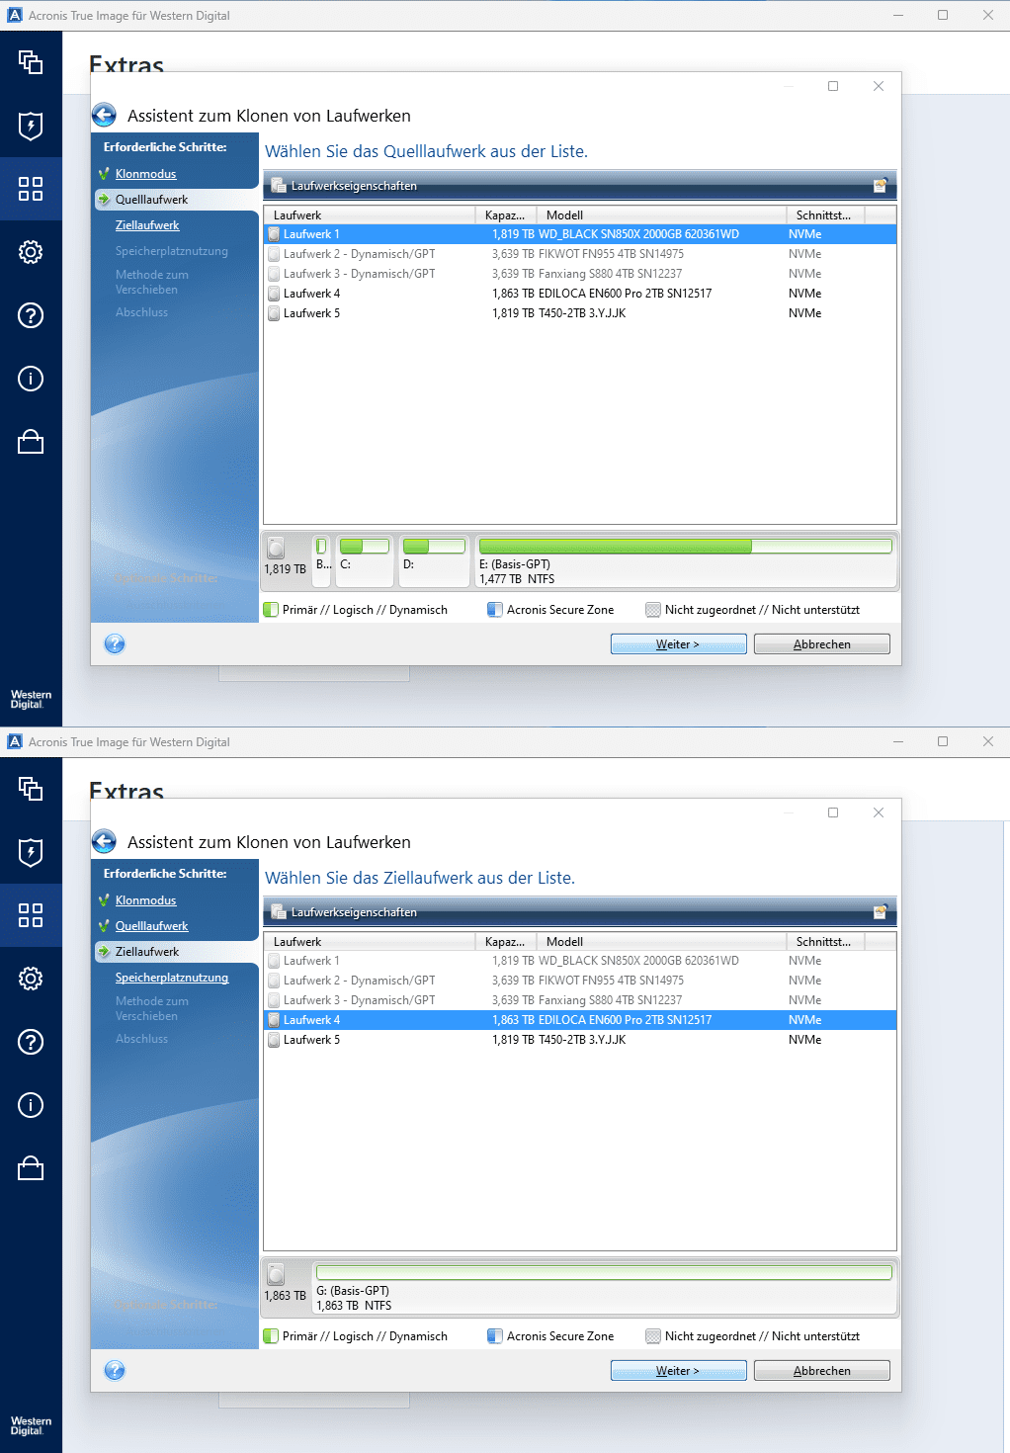Click G: (Basis-GPT) partition in target drive map
The height and width of the screenshot is (1453, 1010).
604,1287
